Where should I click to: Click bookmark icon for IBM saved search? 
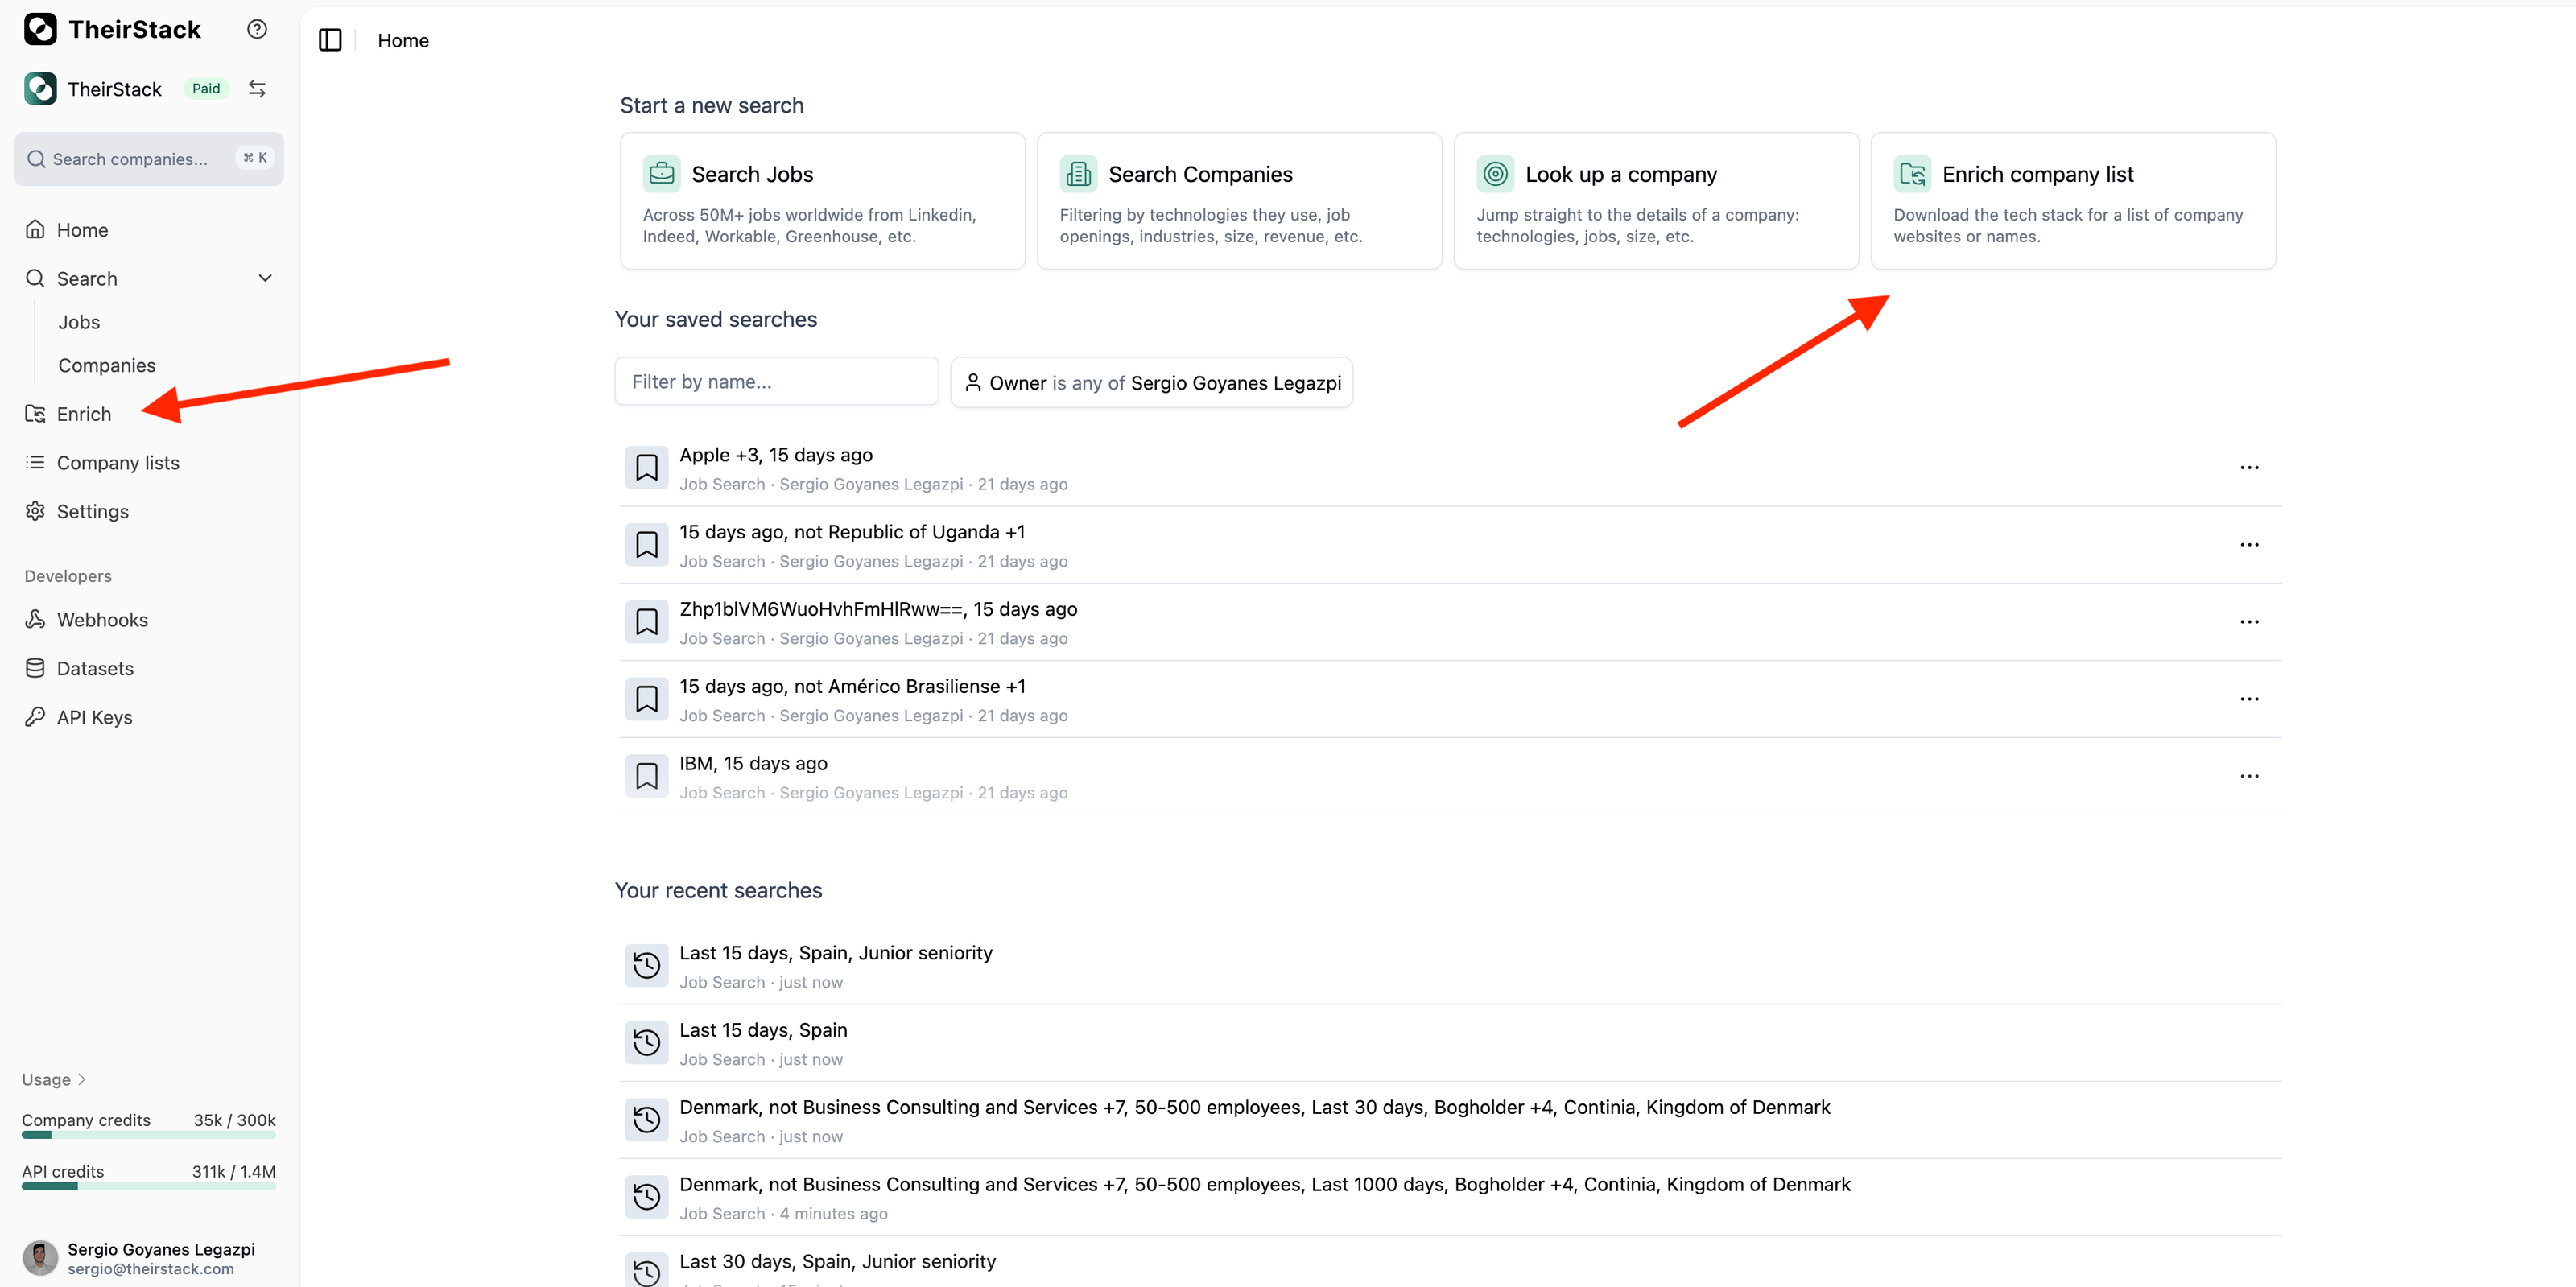pos(647,776)
